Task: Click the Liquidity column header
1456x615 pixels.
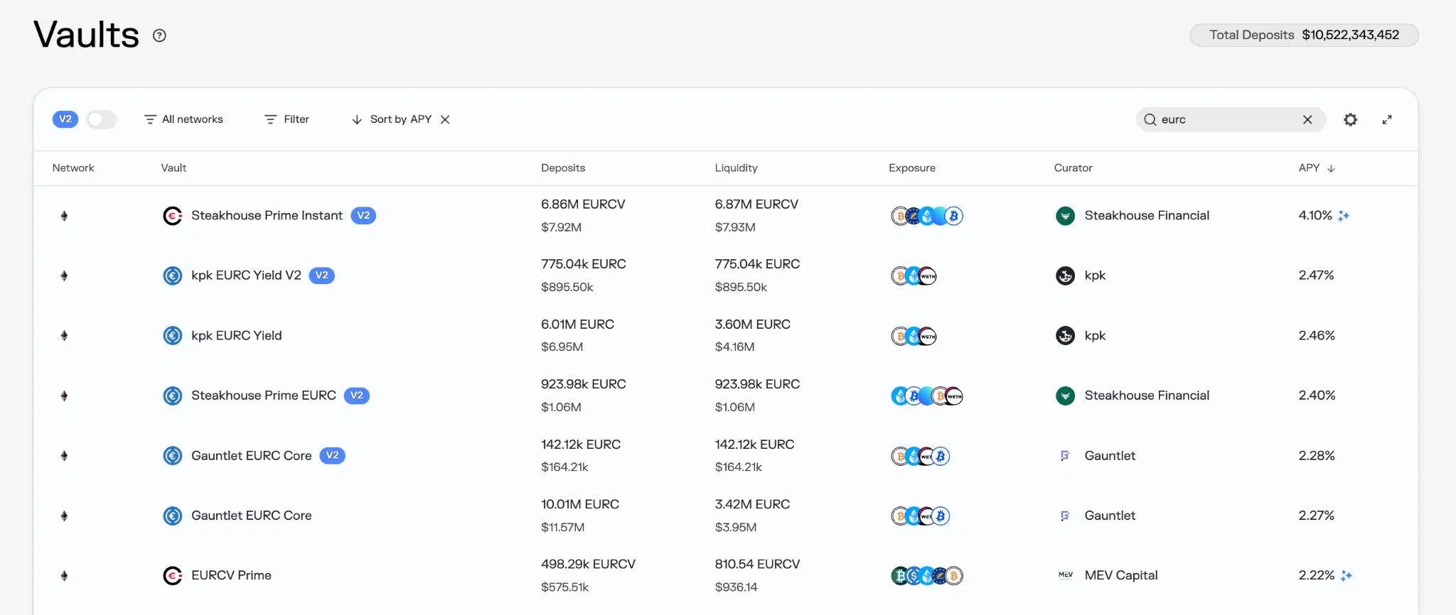Action: pos(736,168)
